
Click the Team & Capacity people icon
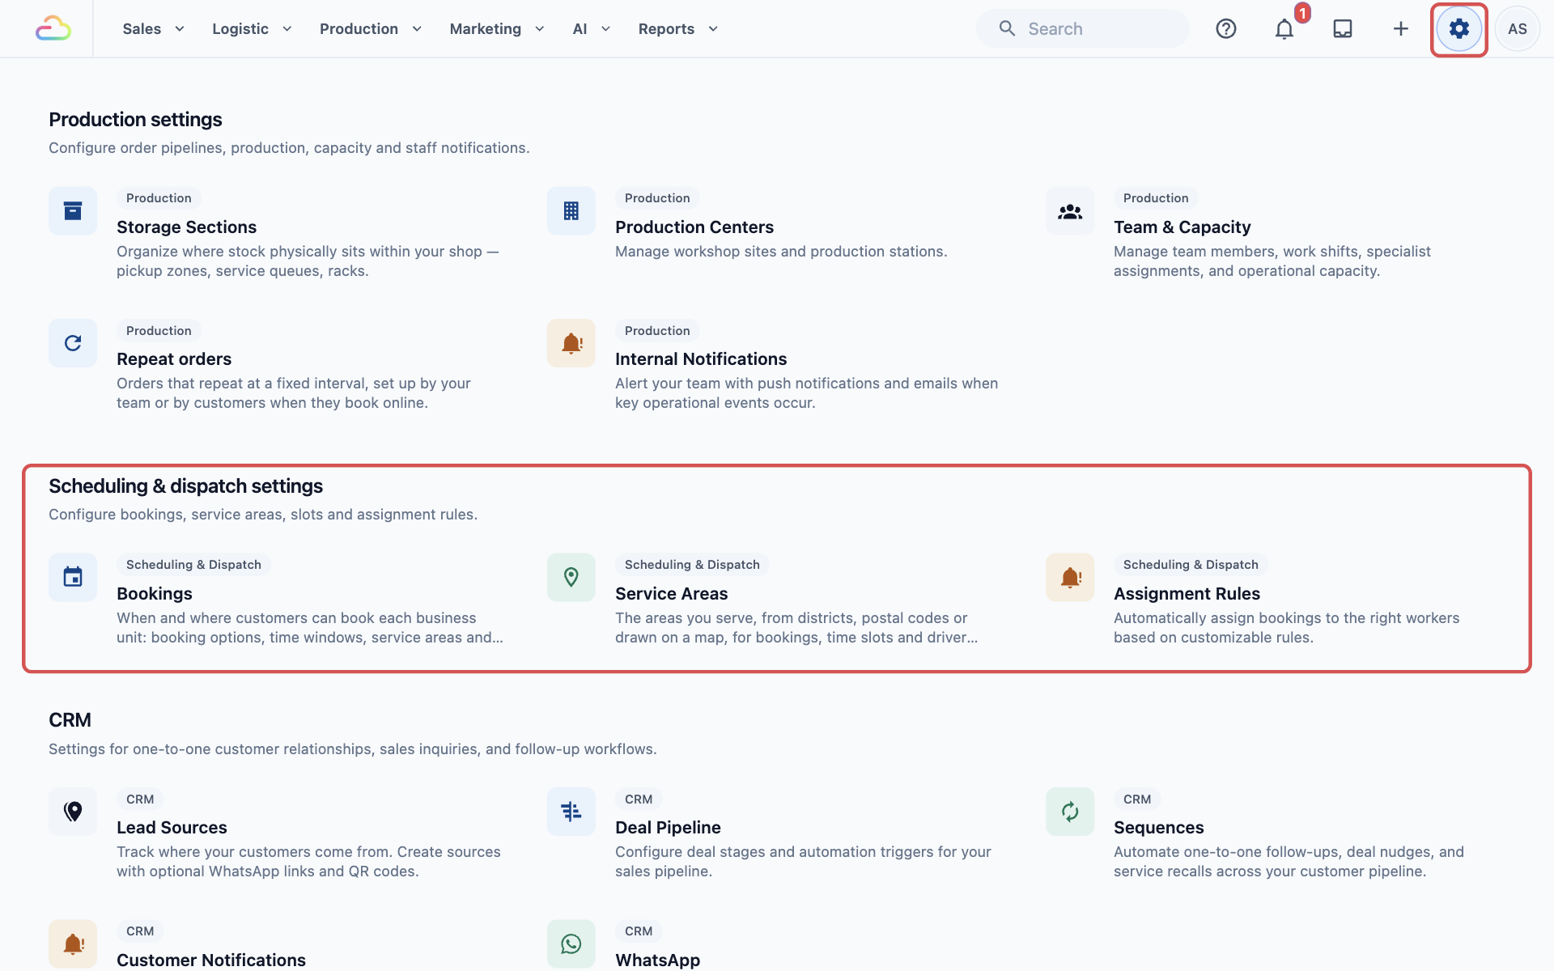(x=1070, y=211)
